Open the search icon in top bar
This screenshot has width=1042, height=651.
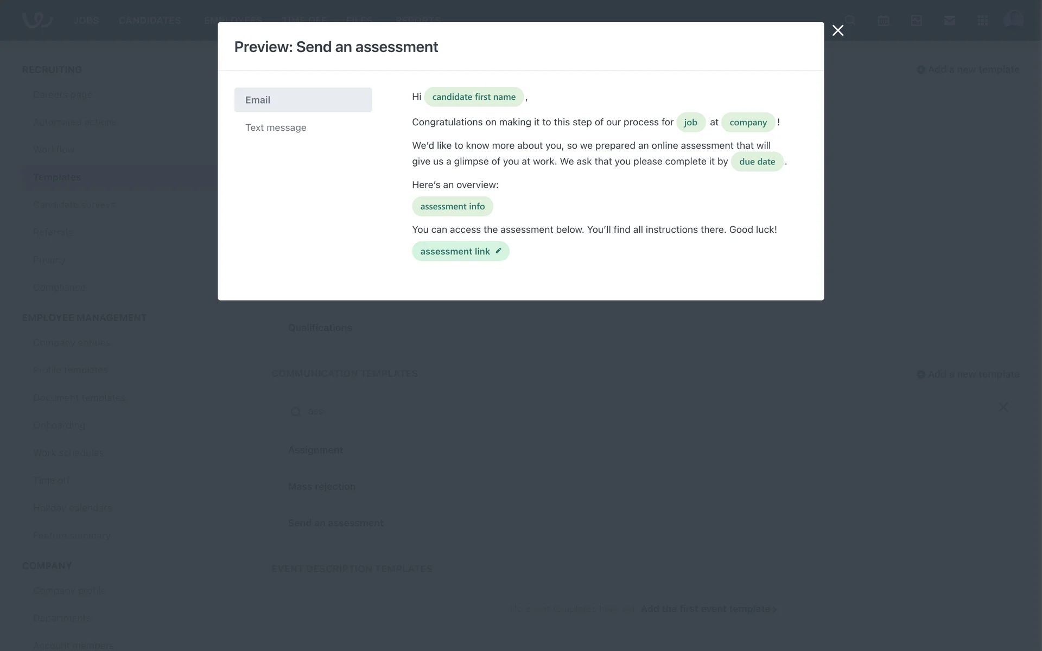pos(850,21)
